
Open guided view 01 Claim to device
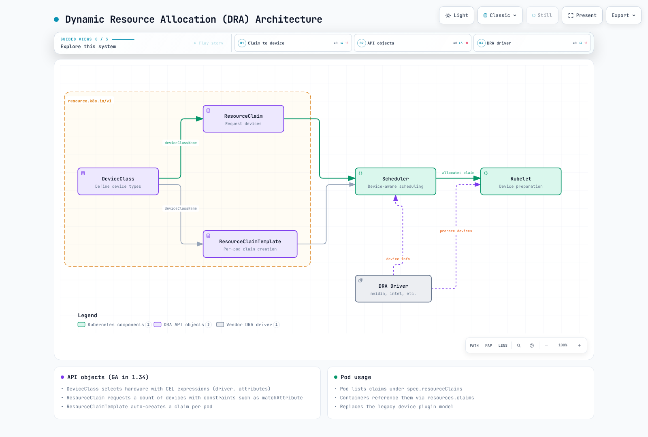coord(293,43)
